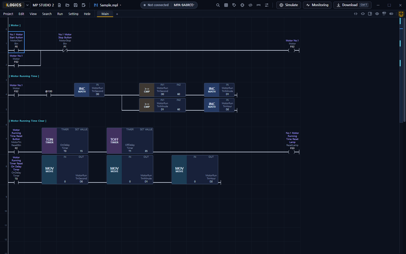Screen dimensions: 406x254
Task: Open the Search menu
Action: tap(47, 14)
